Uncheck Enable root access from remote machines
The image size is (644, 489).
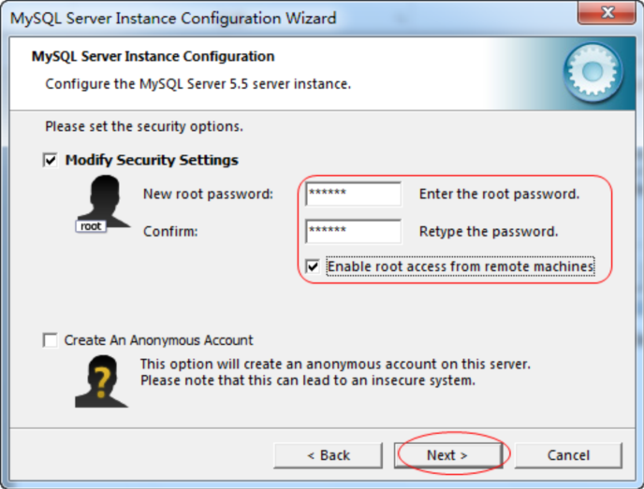(313, 266)
